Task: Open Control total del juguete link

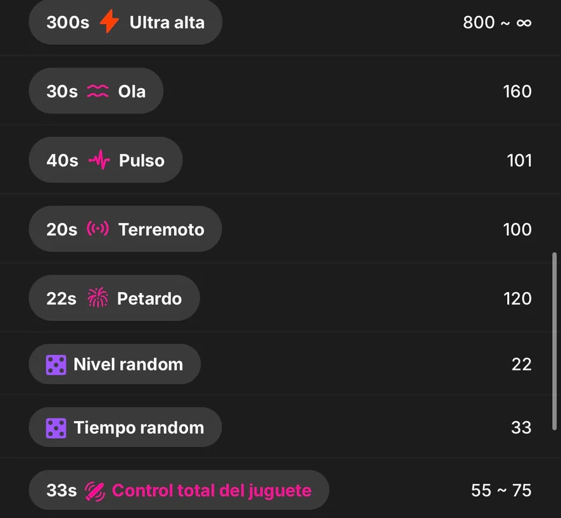Action: tap(211, 490)
